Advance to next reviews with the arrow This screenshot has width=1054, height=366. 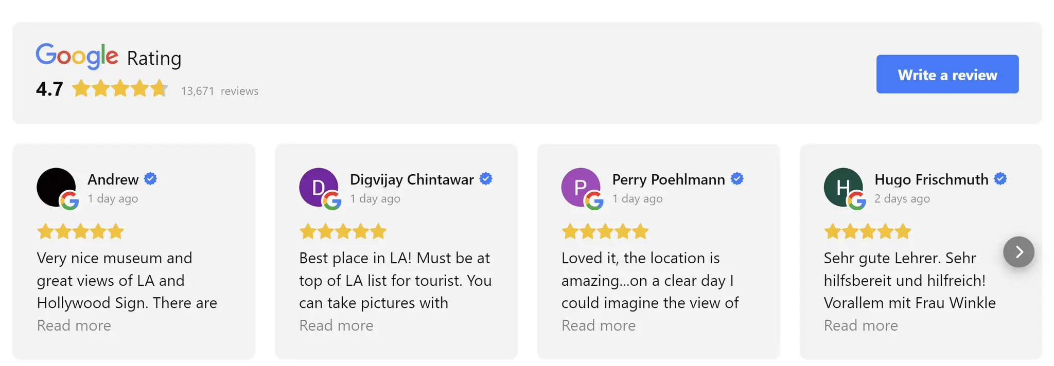click(1018, 251)
